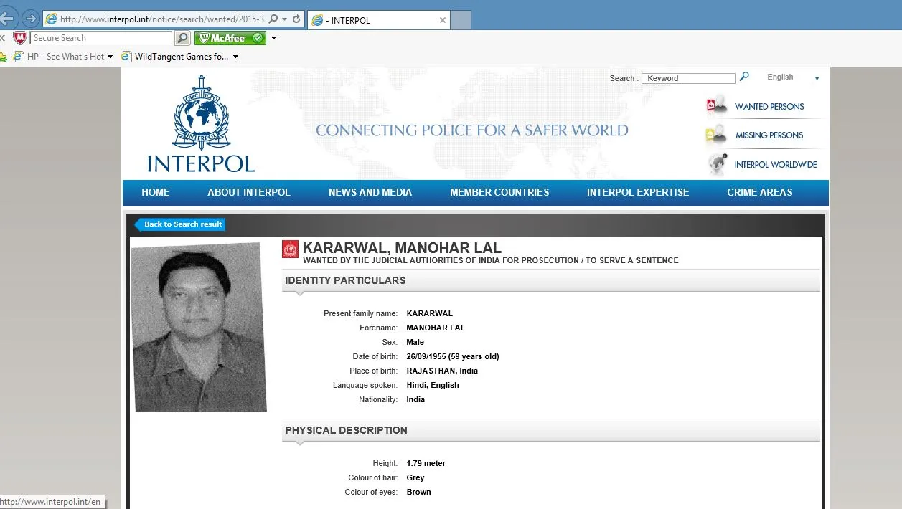Close the INTERPOL browser tab
Image resolution: width=902 pixels, height=509 pixels.
point(443,20)
